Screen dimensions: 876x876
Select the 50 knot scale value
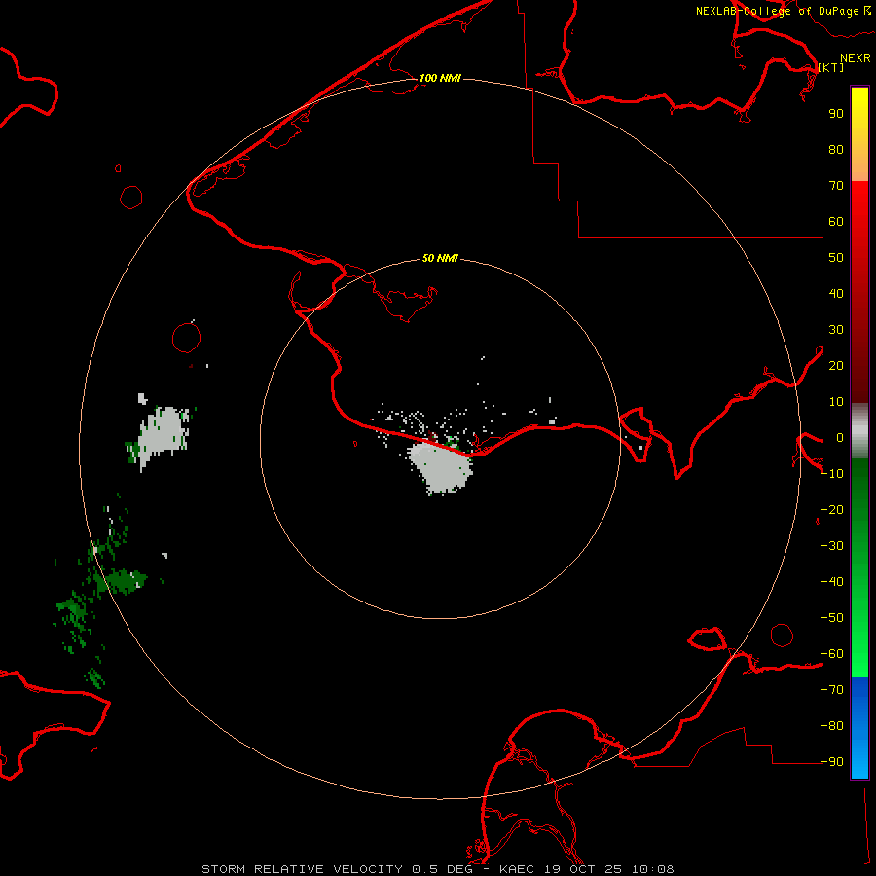836,258
